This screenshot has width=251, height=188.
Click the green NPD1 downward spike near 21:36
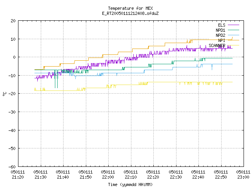coord(55,79)
